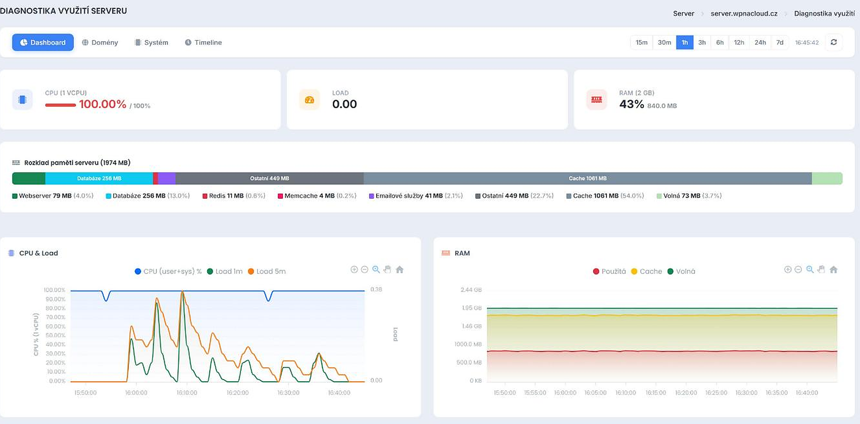The width and height of the screenshot is (860, 424).
Task: Click the red CPU usage progress bar
Action: tap(61, 105)
